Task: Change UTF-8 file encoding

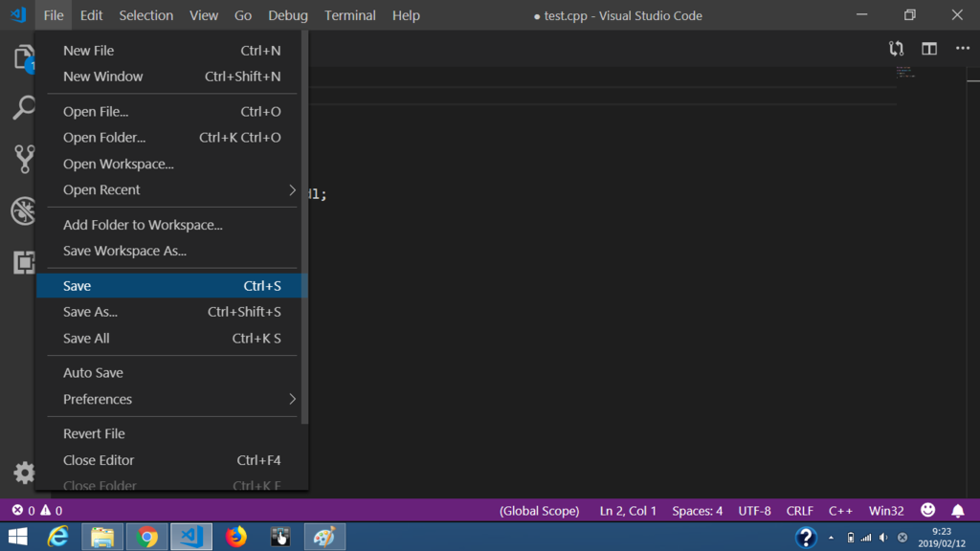Action: [754, 511]
